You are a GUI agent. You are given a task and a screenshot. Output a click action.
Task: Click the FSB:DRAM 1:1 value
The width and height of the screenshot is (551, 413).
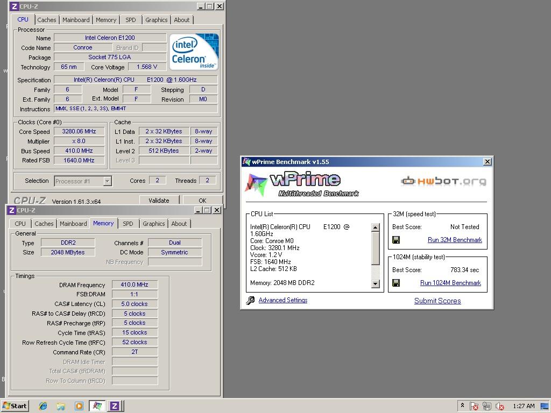click(x=135, y=294)
